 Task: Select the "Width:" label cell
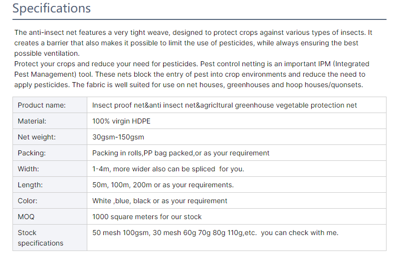tap(28, 169)
